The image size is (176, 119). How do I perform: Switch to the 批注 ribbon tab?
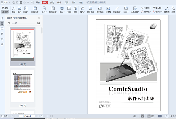[x=53, y=2]
